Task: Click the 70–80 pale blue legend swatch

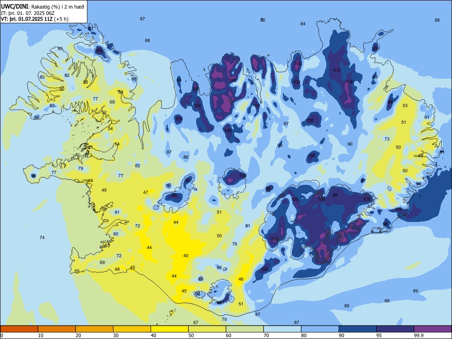Action: click(x=282, y=329)
